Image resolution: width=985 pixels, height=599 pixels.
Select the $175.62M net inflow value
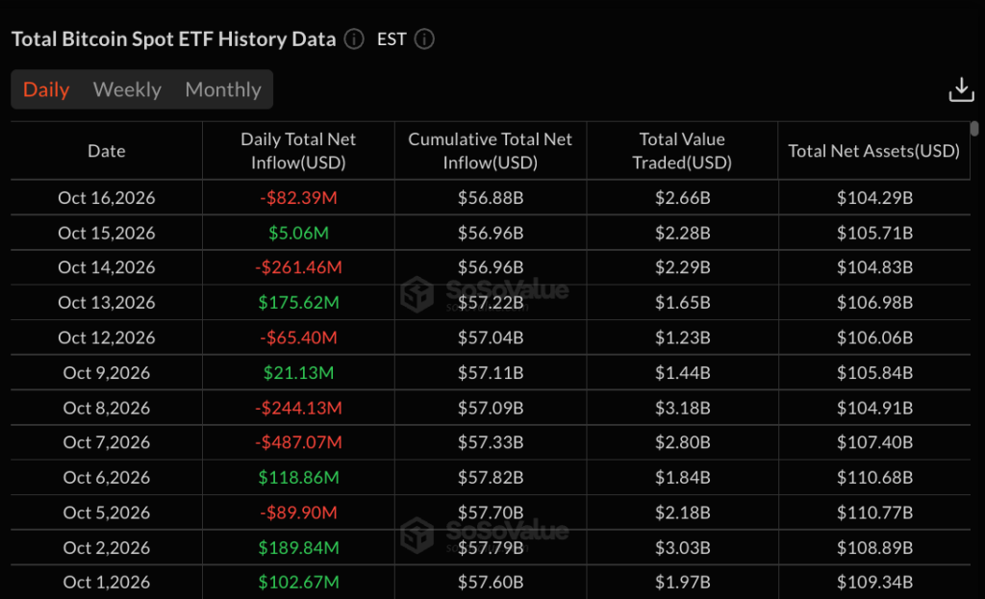(x=298, y=303)
